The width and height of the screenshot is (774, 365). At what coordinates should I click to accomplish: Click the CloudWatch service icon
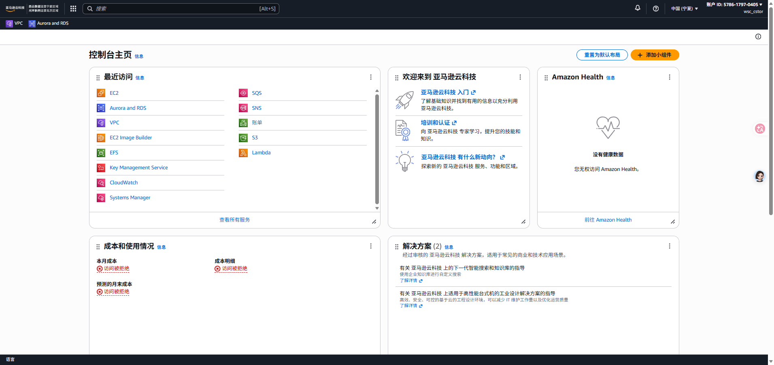pos(101,183)
